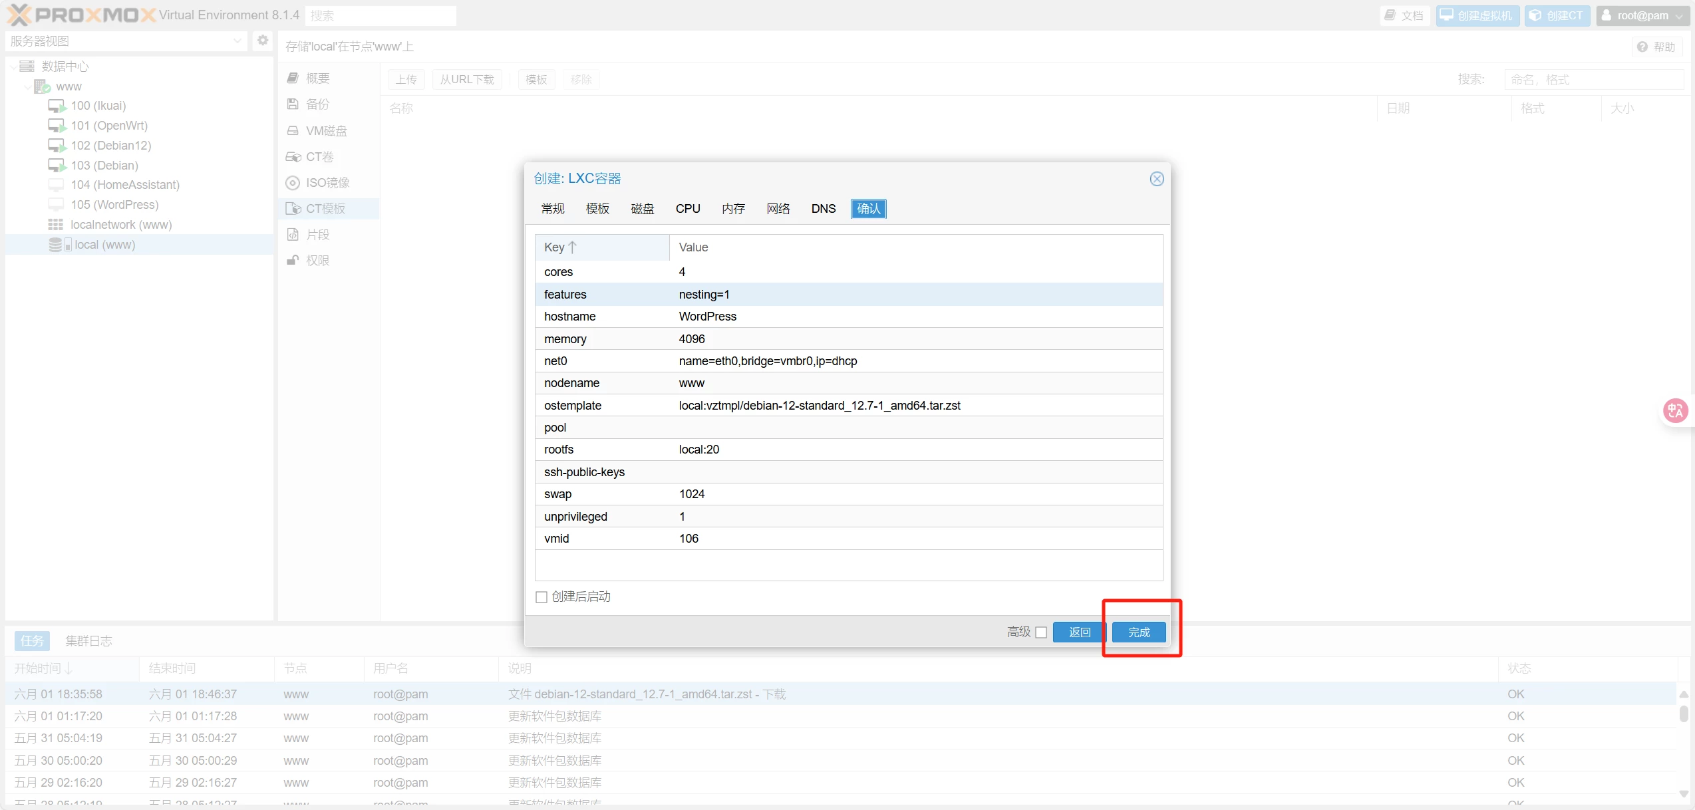Screen dimensions: 1695x810
Task: Close the LXC container creation dialog
Action: pos(1157,179)
